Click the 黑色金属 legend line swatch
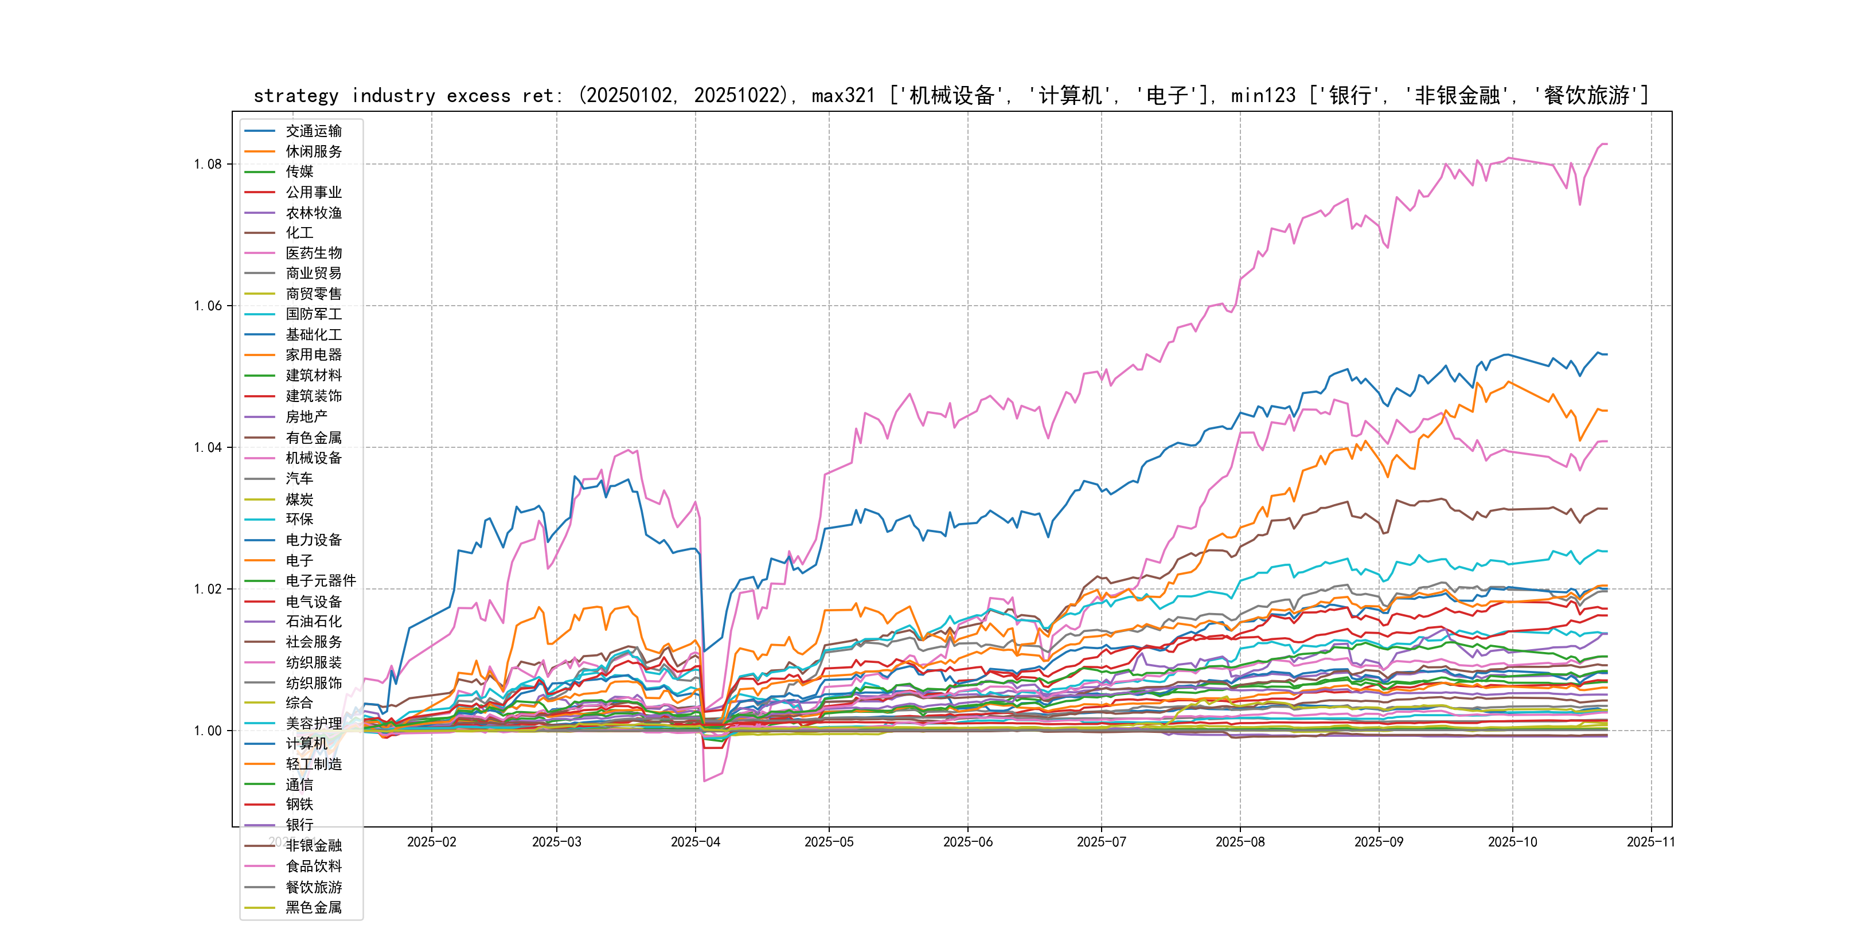 tap(260, 908)
